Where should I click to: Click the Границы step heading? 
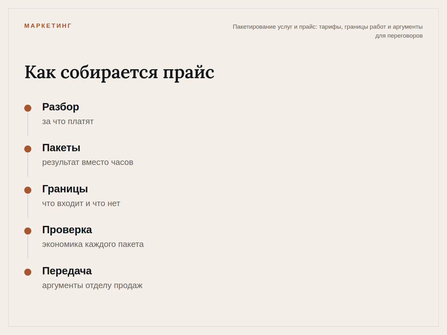[65, 189]
